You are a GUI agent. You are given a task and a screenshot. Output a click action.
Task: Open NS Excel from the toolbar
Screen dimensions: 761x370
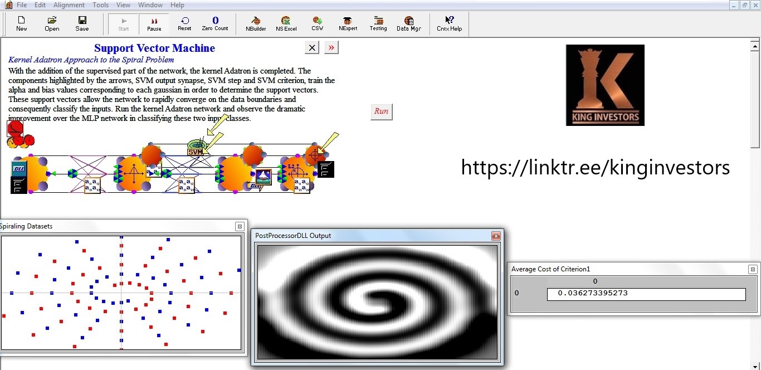[286, 23]
